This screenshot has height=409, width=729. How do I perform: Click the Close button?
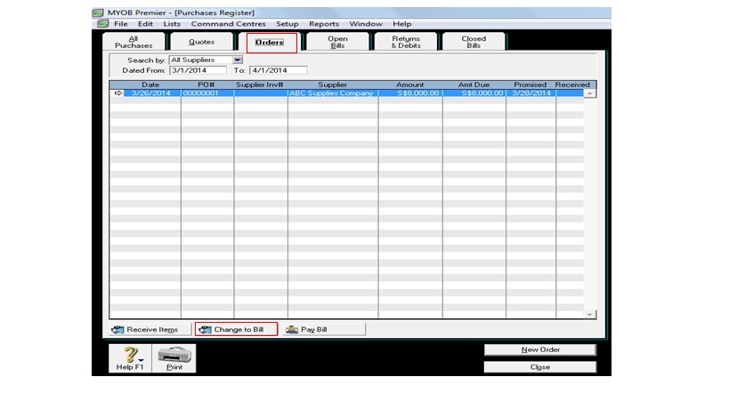tap(540, 366)
